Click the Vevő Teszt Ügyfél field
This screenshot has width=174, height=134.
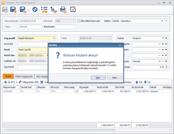[x=33, y=50]
